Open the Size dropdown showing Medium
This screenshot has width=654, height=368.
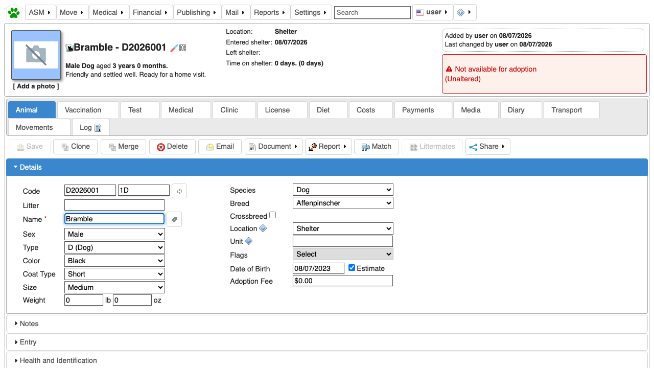point(114,287)
